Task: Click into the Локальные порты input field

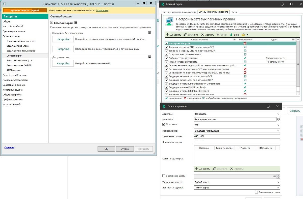Action: pyautogui.click(x=237, y=142)
